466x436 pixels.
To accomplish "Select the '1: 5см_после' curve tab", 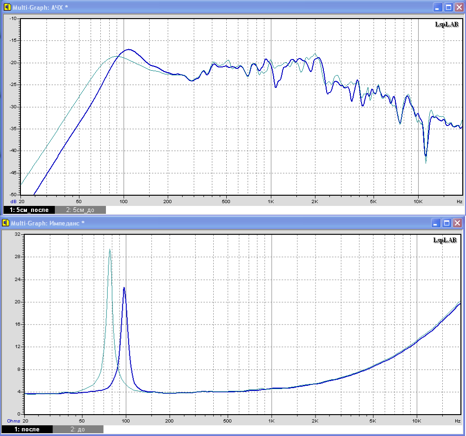I will [x=29, y=210].
